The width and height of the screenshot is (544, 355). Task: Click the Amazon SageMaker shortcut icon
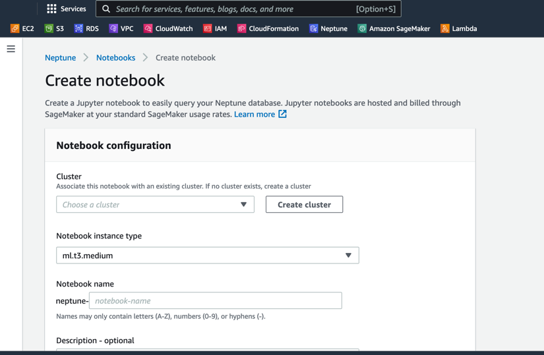tap(362, 28)
